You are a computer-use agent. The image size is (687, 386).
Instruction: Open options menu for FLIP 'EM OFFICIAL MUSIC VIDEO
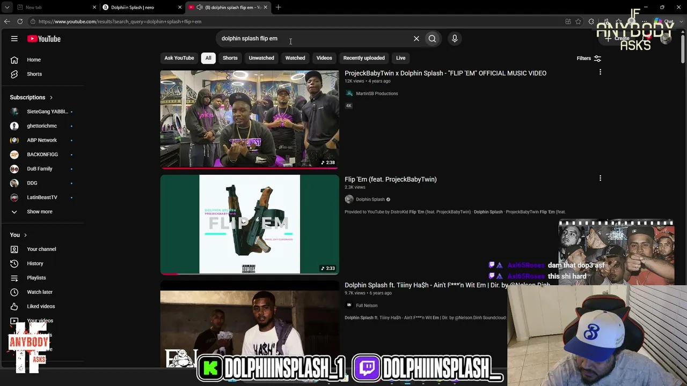click(600, 72)
